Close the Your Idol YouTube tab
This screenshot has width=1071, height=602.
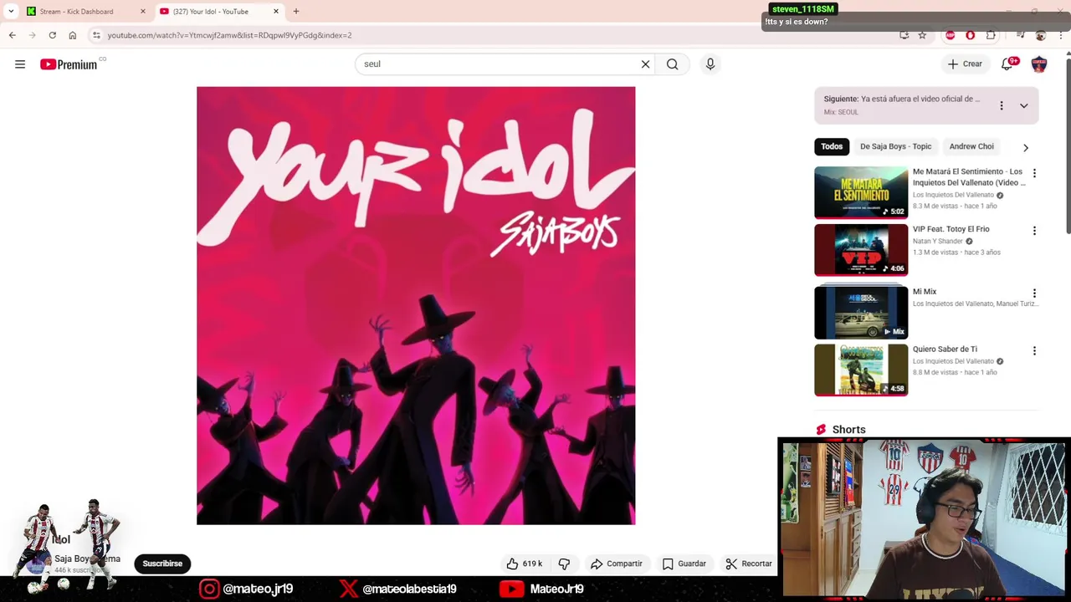point(276,12)
